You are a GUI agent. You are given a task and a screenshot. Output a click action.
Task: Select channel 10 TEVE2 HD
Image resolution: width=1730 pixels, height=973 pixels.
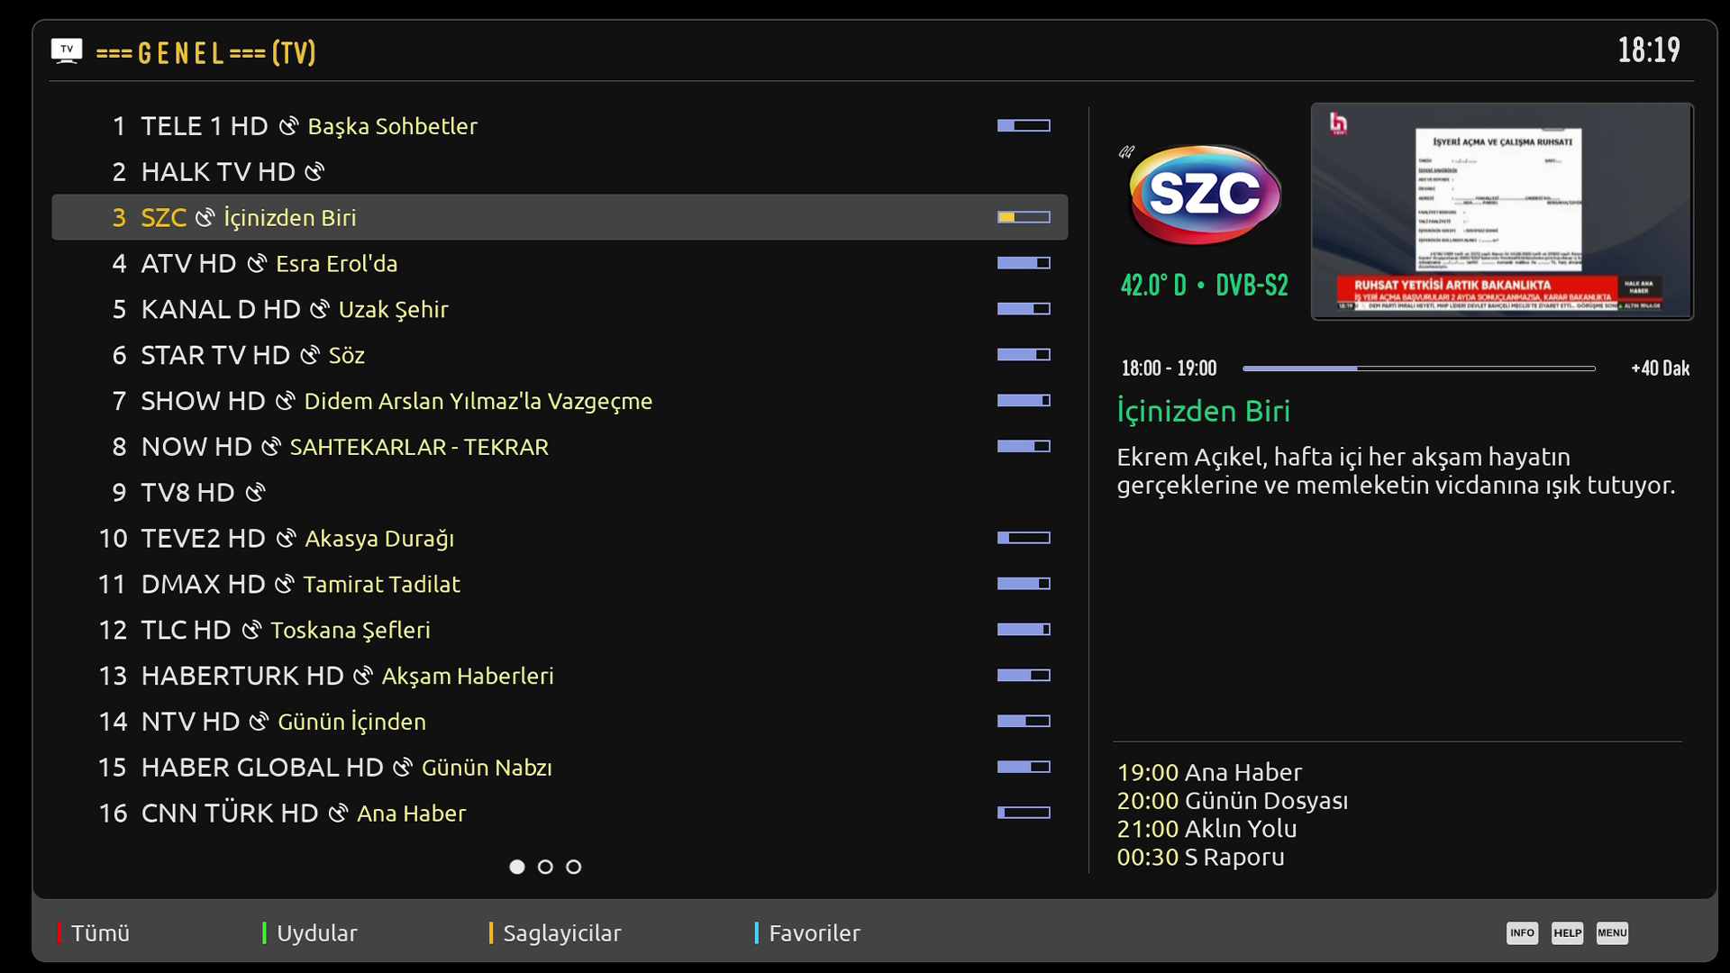tap(560, 539)
